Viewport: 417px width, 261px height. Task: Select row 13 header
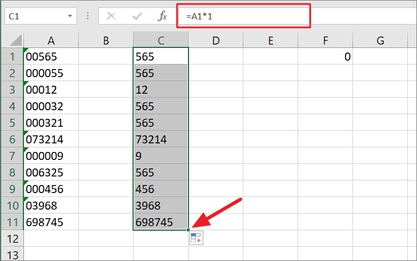tap(12, 254)
